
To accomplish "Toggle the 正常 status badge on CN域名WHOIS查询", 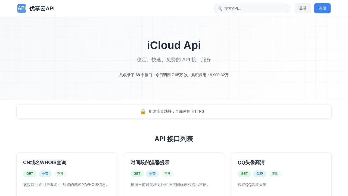I will click(x=60, y=174).
